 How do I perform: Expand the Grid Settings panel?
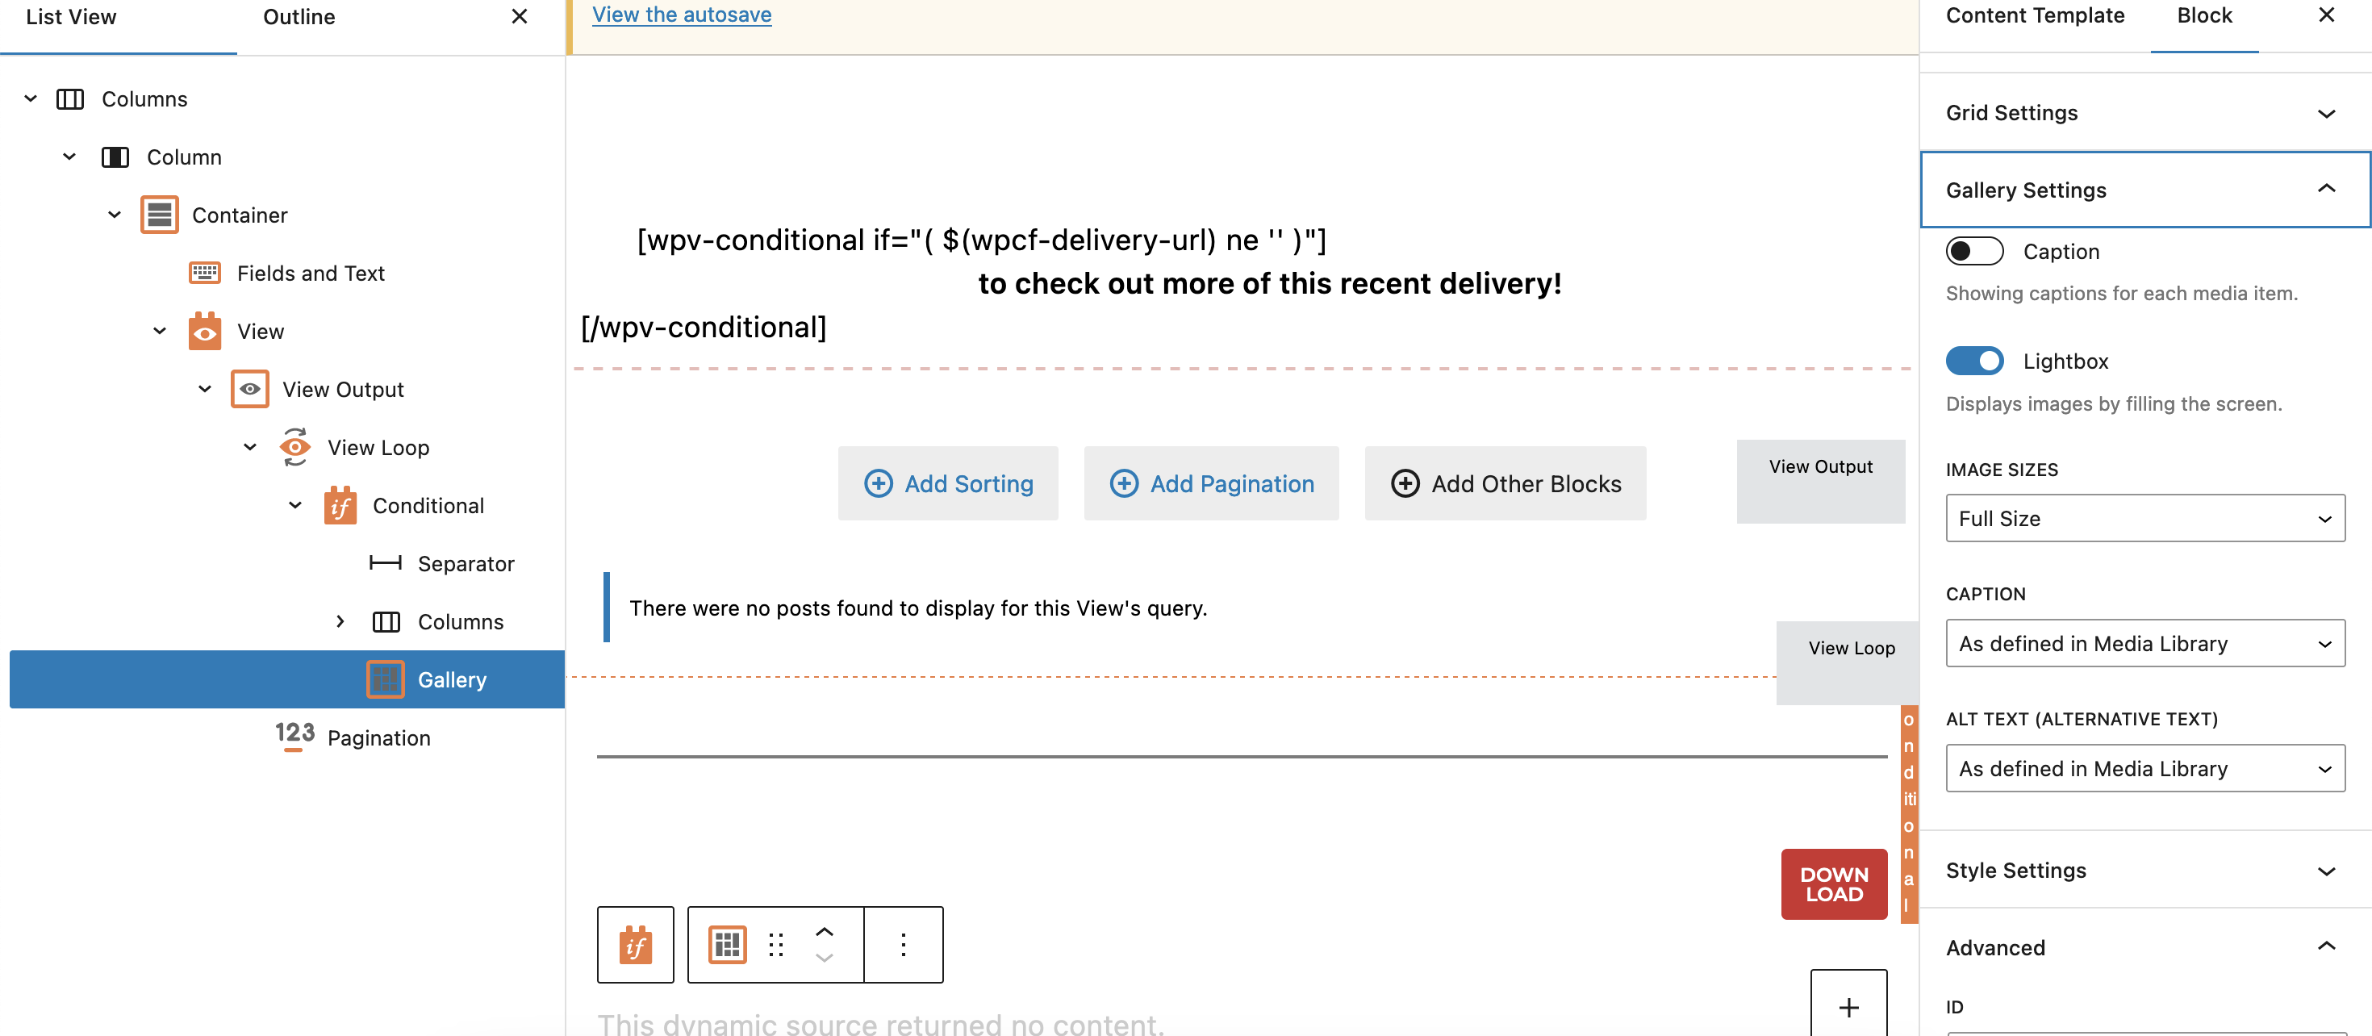tap(2144, 113)
